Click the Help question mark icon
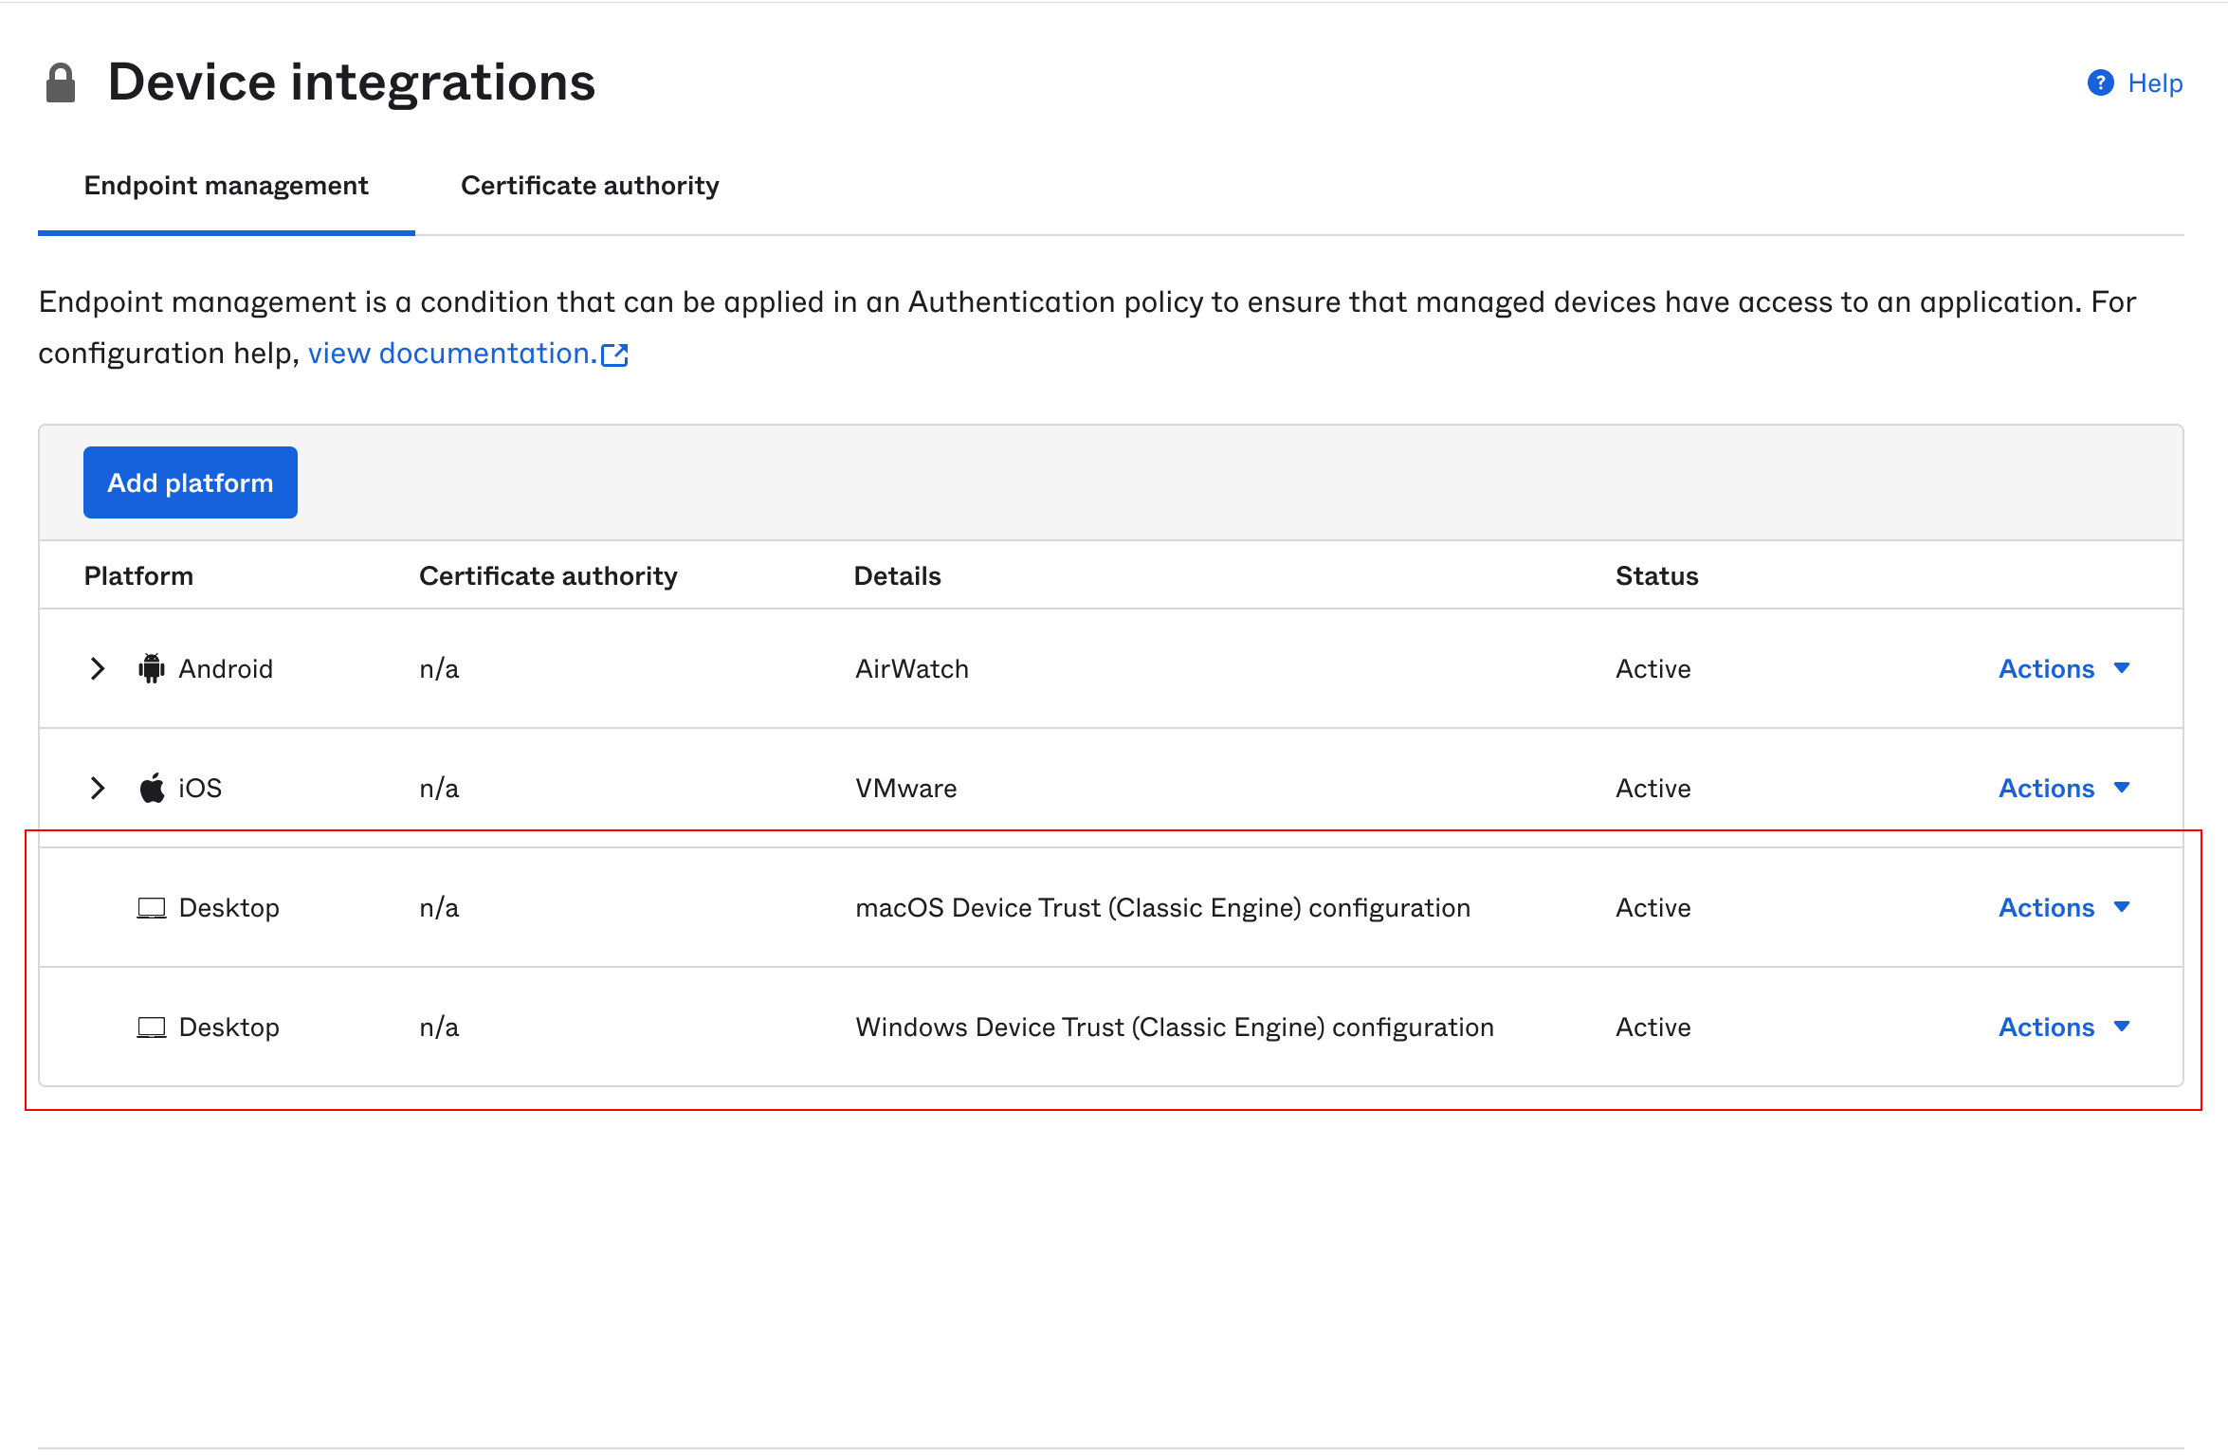The image size is (2228, 1455). 2100,83
